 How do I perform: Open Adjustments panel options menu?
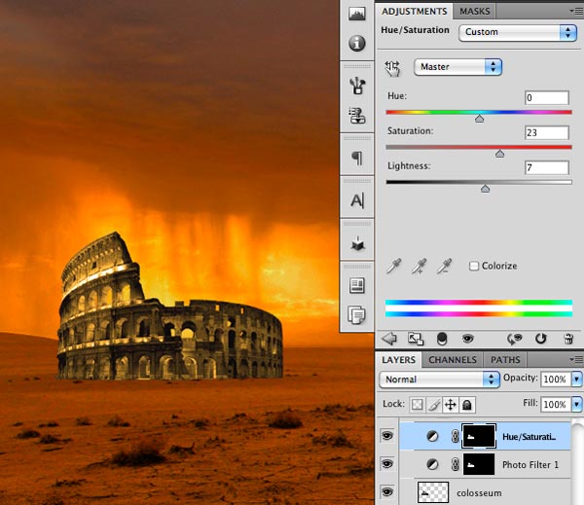[576, 12]
